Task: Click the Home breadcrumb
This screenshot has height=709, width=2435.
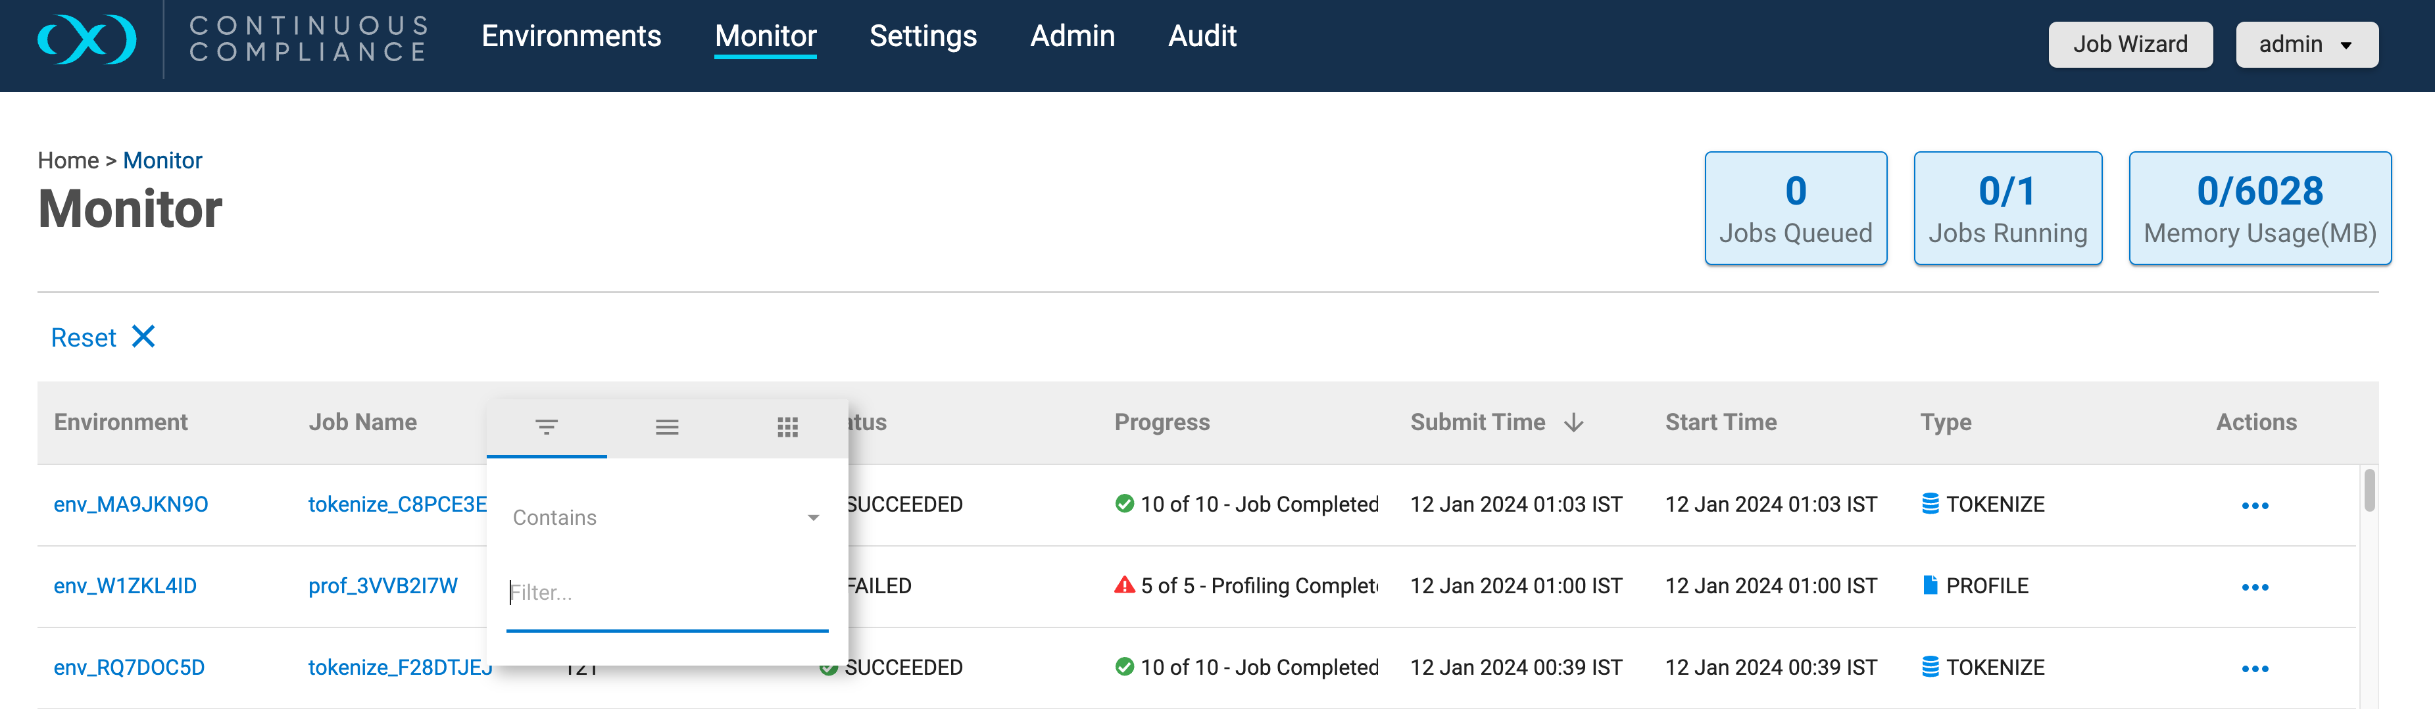Action: [68, 160]
